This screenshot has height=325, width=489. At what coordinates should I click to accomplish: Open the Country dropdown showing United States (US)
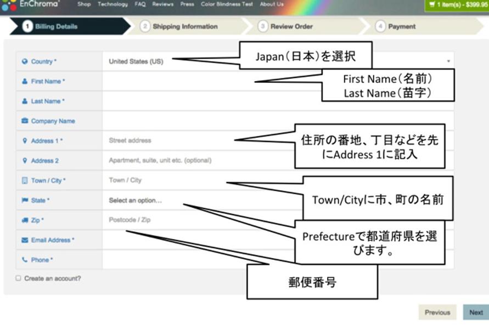click(x=278, y=61)
